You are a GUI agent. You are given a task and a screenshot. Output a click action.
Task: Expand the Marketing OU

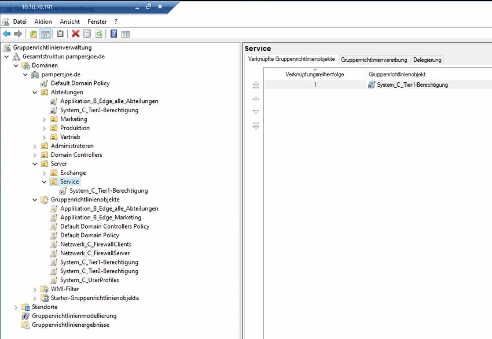(44, 120)
